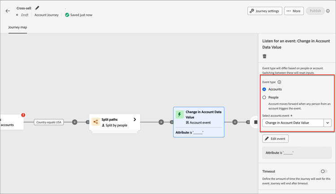Screen dimensions: 336x194
Task: Click the pencil icon to rename Cross-sell
Action: tap(37, 8)
